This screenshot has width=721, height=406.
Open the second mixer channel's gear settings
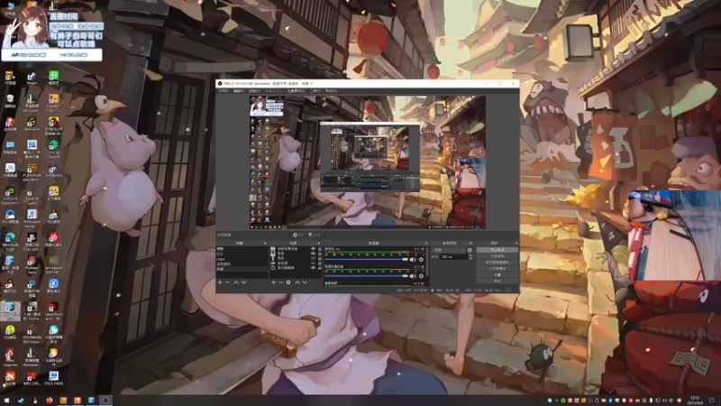[x=421, y=276]
